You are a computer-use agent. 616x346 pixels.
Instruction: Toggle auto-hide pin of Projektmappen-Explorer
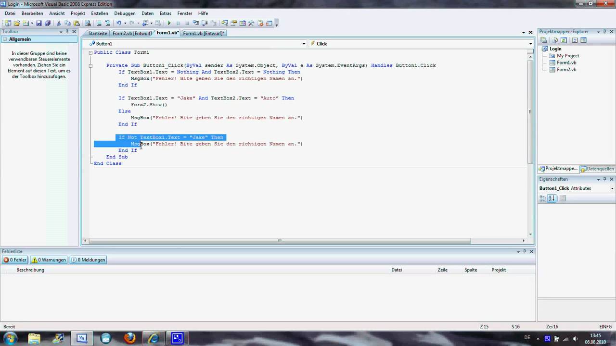[605, 32]
